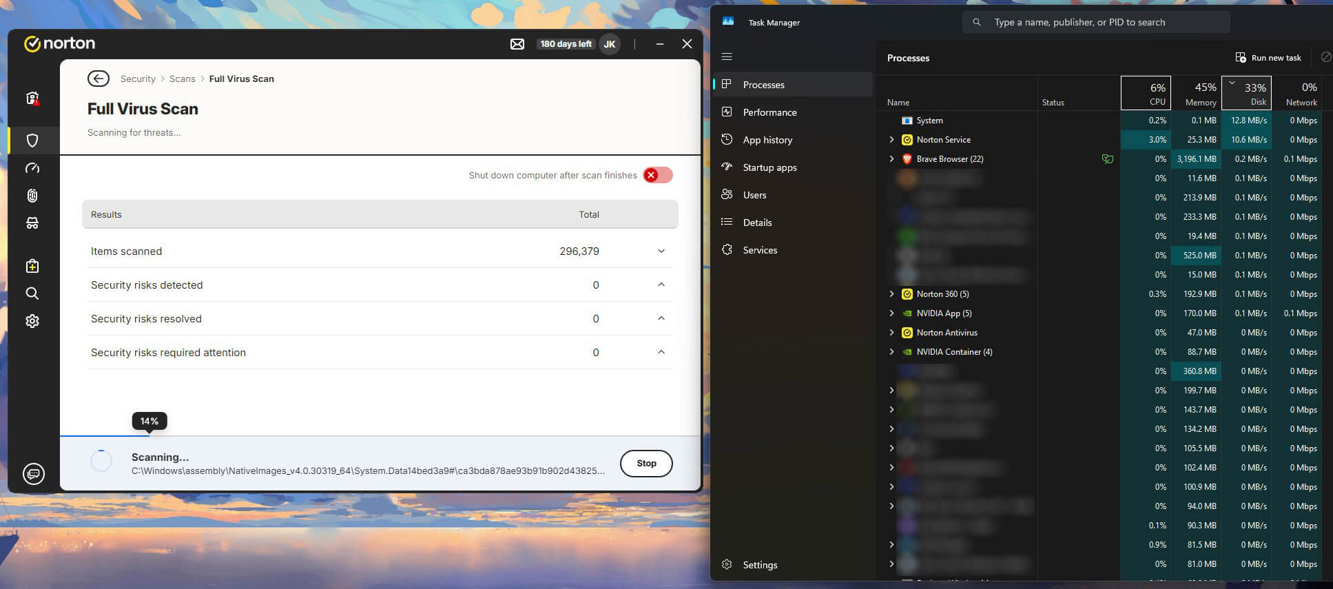The height and width of the screenshot is (589, 1333).
Task: Open the Privacy fingerprint icon in Norton sidebar
Action: 32,196
